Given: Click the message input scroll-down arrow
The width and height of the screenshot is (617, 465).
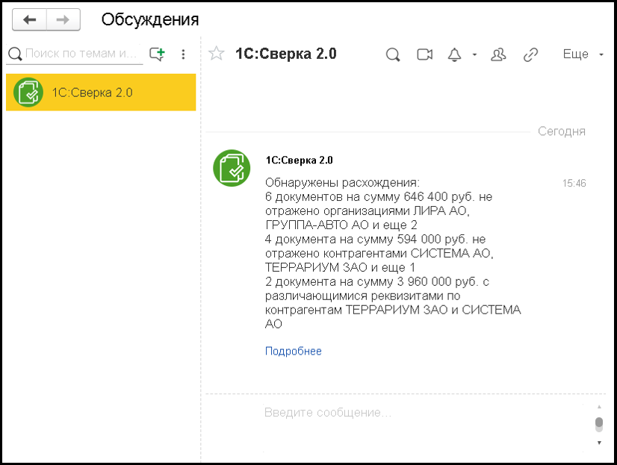Looking at the screenshot, I should point(599,443).
